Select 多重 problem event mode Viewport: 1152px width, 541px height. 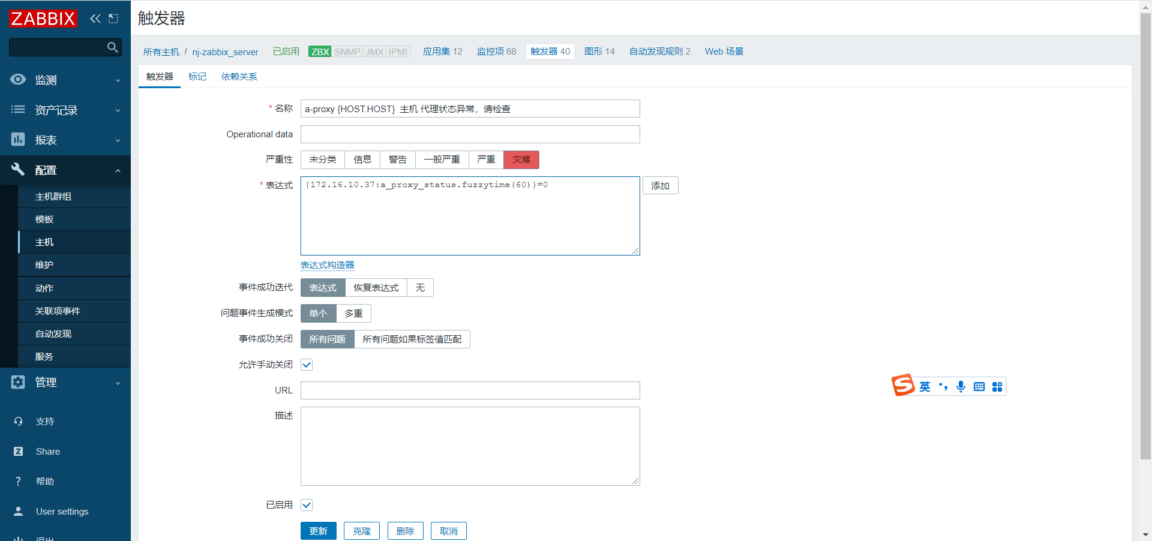[353, 314]
